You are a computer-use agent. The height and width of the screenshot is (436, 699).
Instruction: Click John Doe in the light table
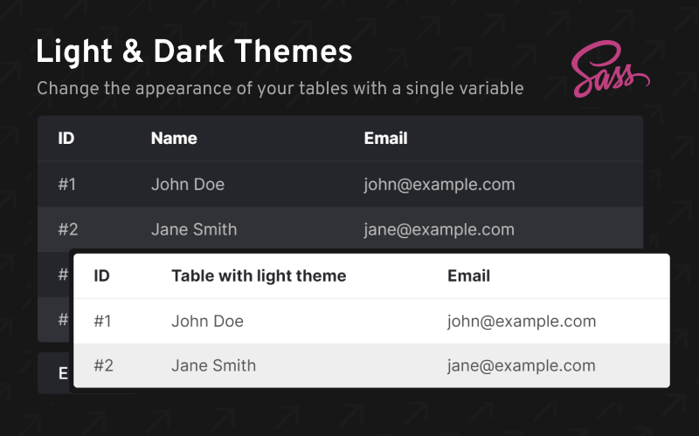click(x=207, y=321)
